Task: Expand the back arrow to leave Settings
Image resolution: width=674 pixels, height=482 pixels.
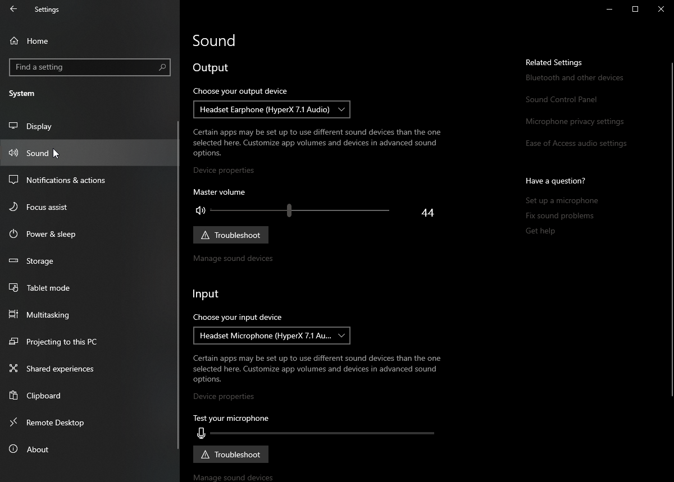Action: point(13,9)
